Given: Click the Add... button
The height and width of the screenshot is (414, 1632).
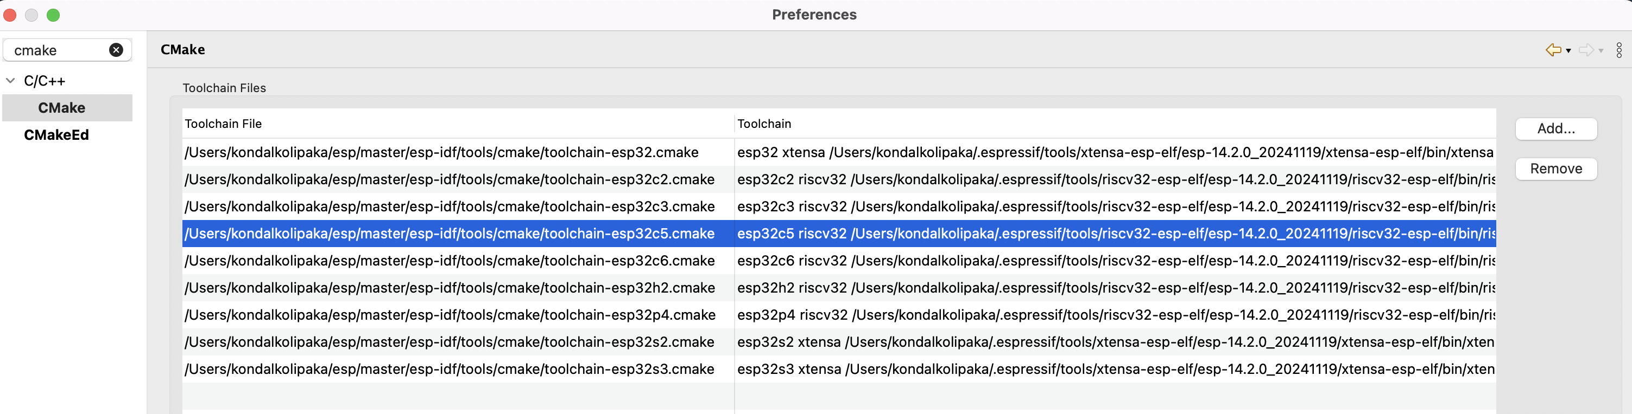Looking at the screenshot, I should [1556, 128].
